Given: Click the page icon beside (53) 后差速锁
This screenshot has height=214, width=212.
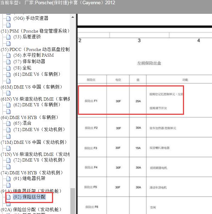Looking at the screenshot, I should (8, 37).
